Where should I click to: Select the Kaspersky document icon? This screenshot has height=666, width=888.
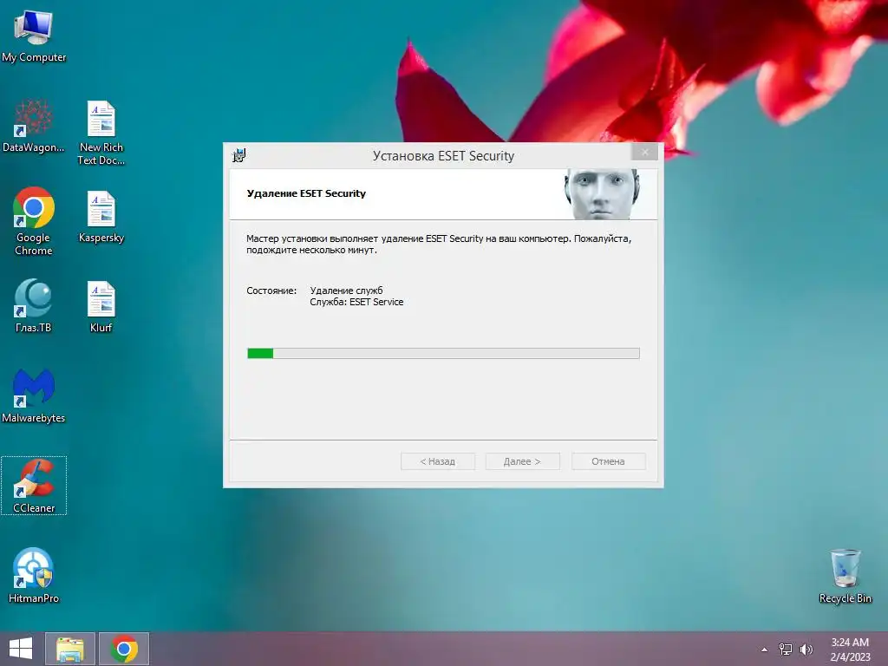101,216
